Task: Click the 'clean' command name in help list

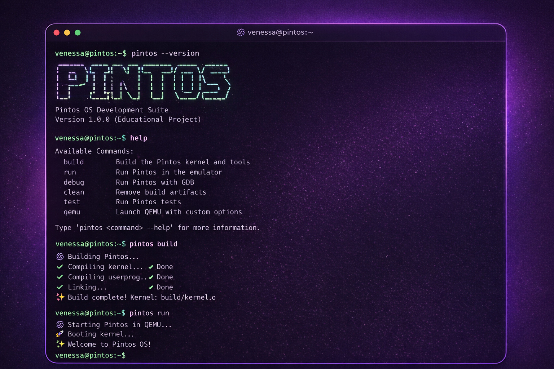Action: tap(74, 192)
